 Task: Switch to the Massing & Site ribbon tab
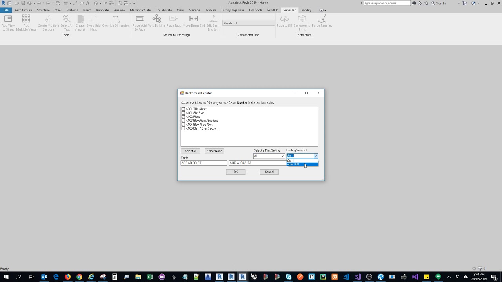tap(140, 10)
